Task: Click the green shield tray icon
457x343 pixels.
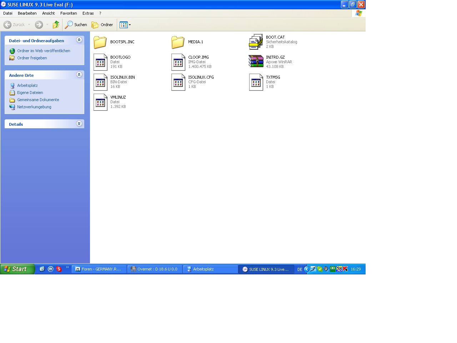Action: 320,269
